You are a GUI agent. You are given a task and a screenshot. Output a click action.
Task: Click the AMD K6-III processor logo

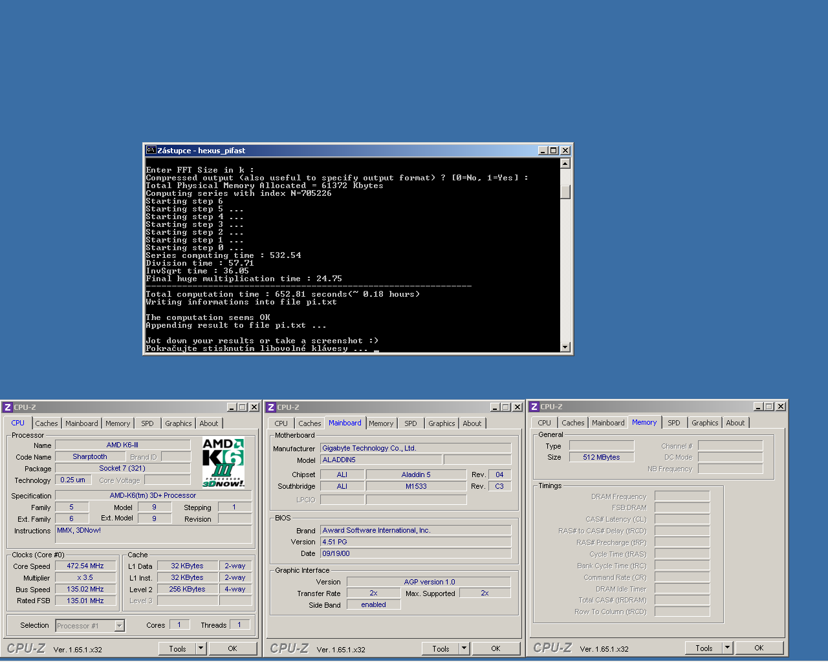tap(223, 462)
